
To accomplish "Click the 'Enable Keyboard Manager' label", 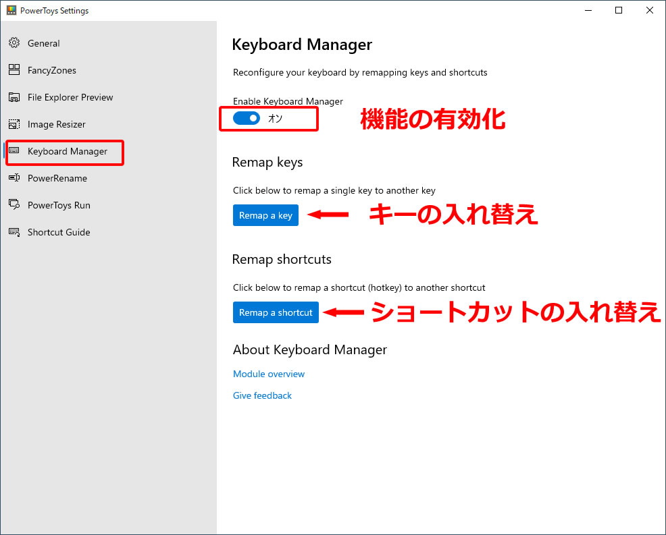I will tap(288, 101).
